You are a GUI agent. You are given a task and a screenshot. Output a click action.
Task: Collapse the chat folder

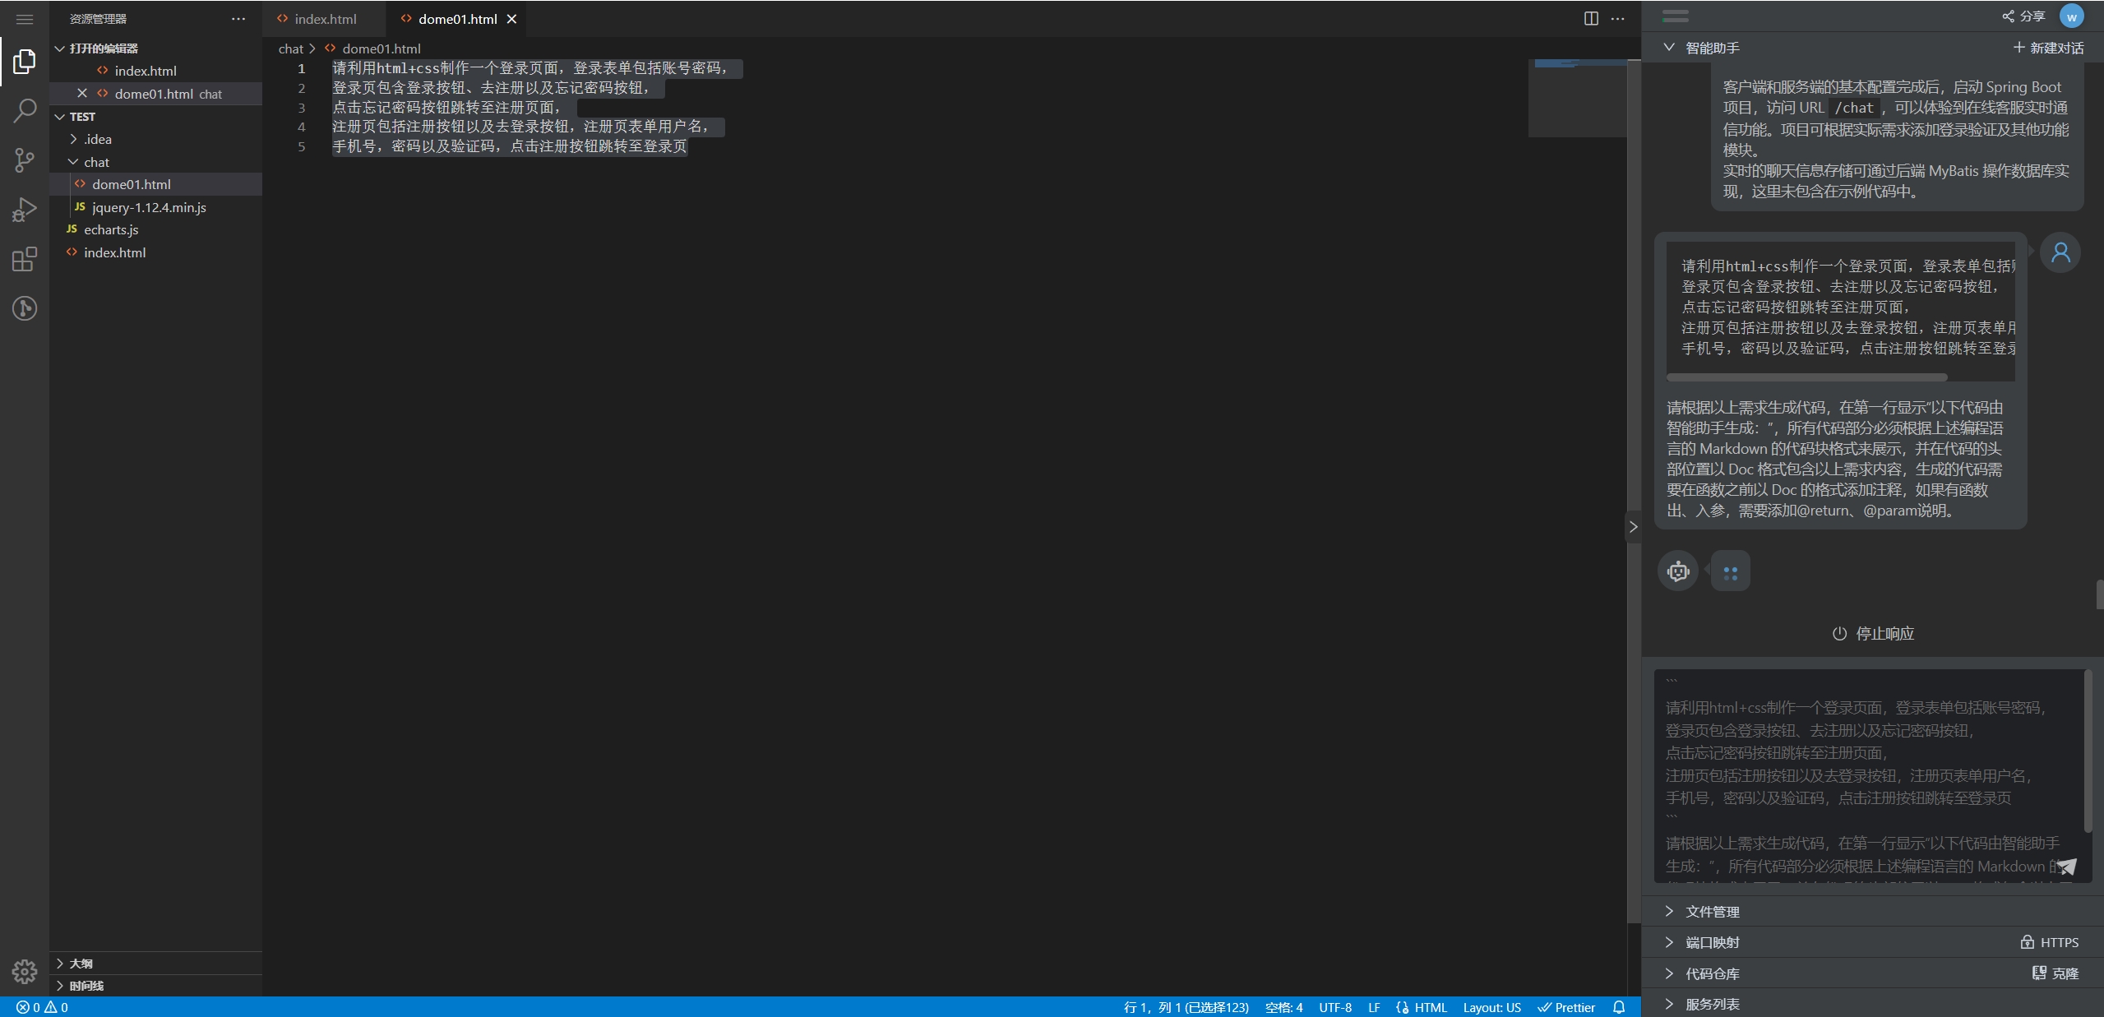(x=155, y=162)
